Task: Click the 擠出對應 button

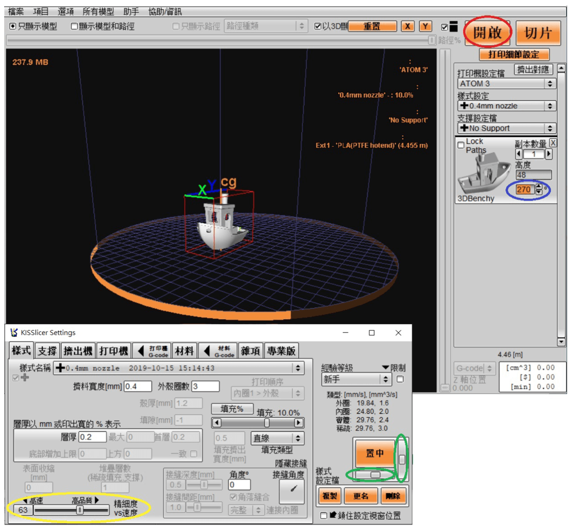Action: point(533,69)
